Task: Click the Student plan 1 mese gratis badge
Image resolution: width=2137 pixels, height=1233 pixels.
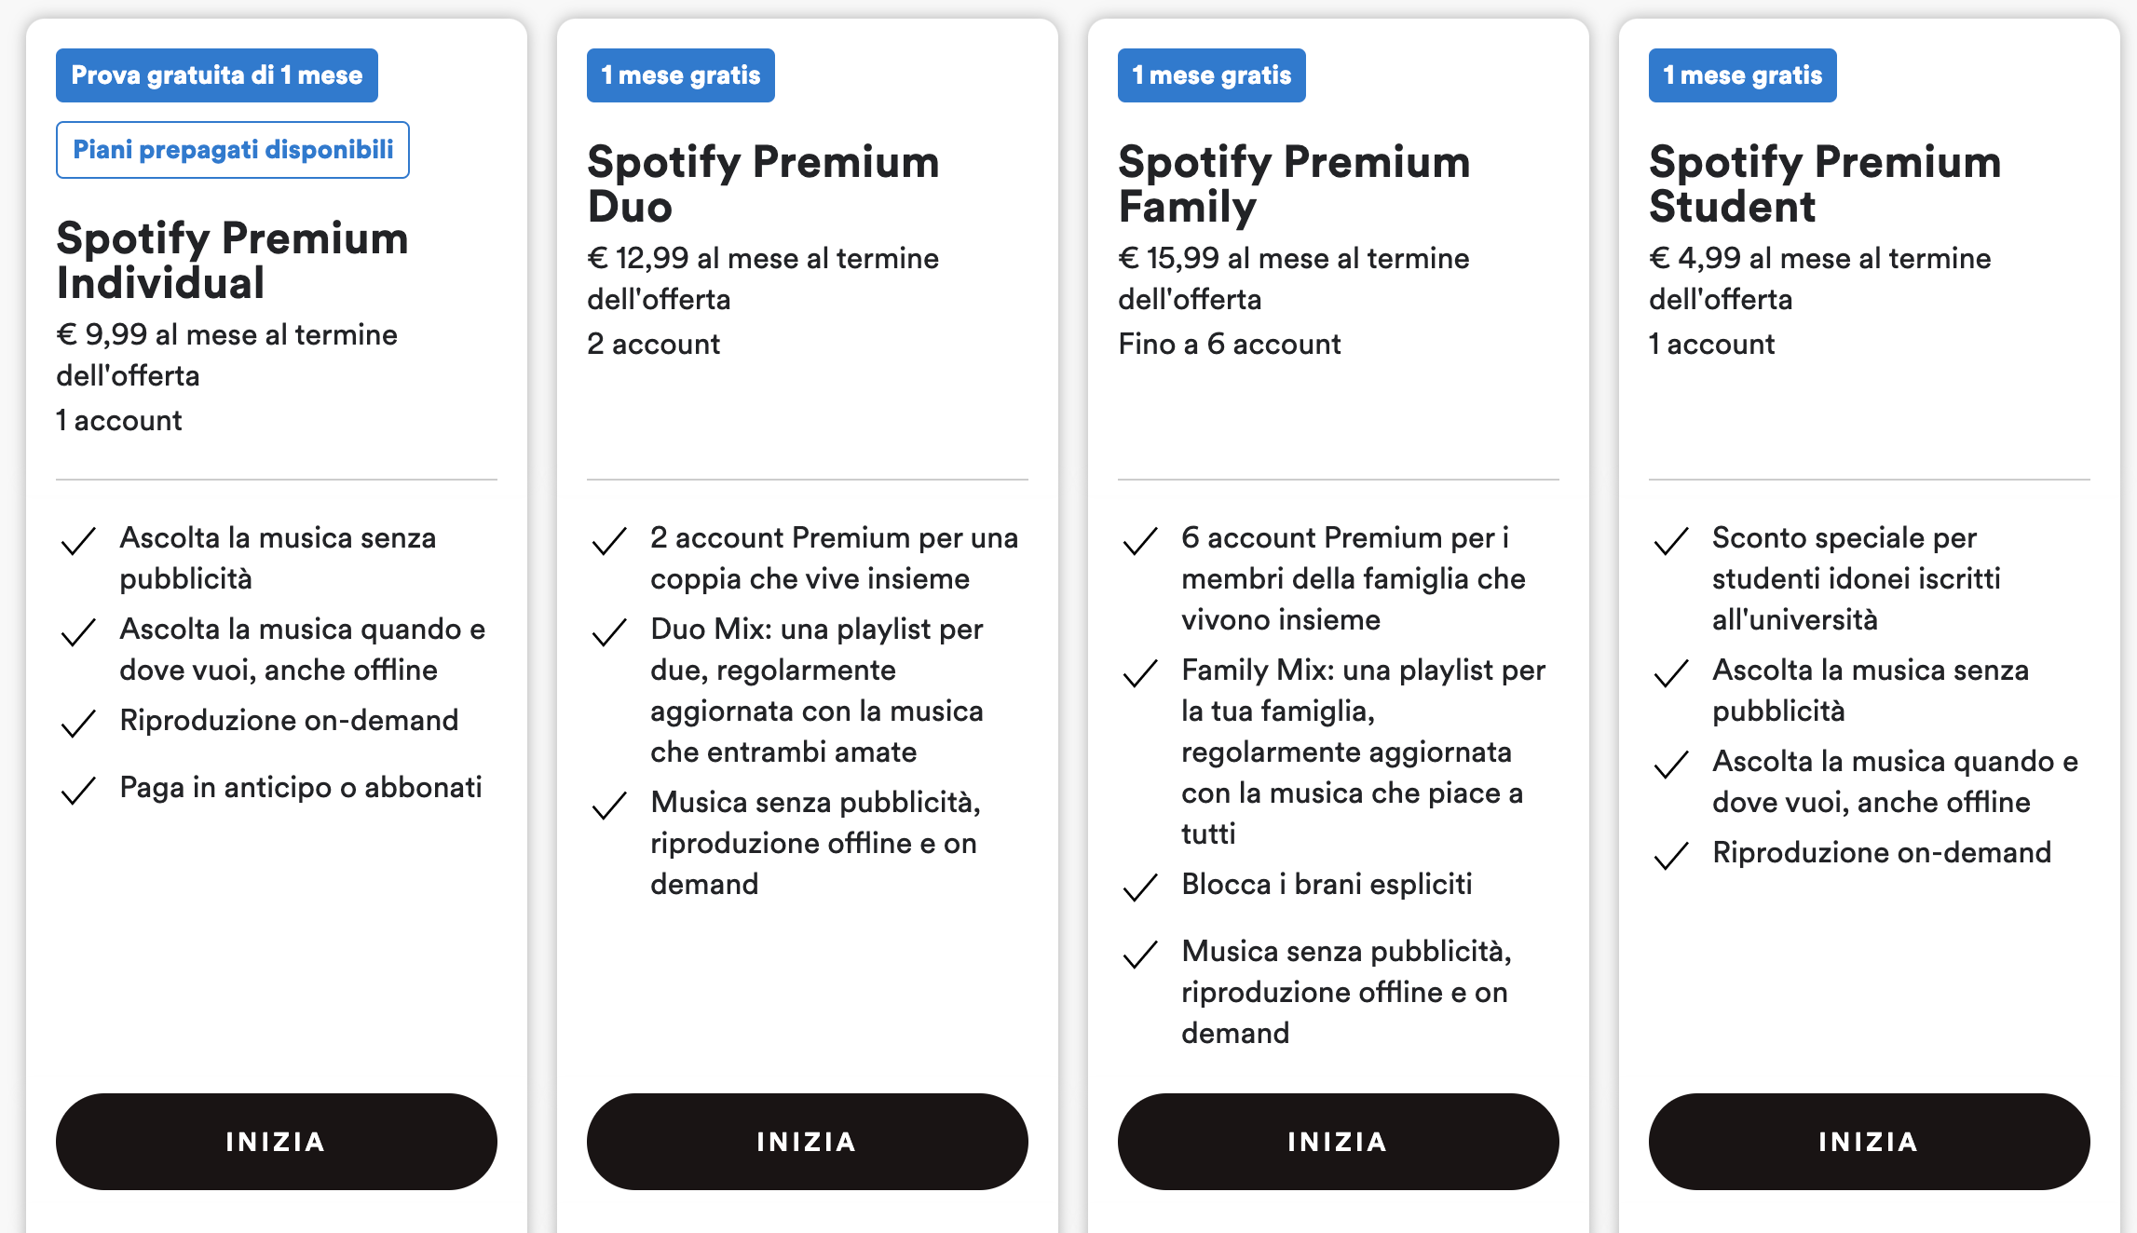Action: (1743, 75)
